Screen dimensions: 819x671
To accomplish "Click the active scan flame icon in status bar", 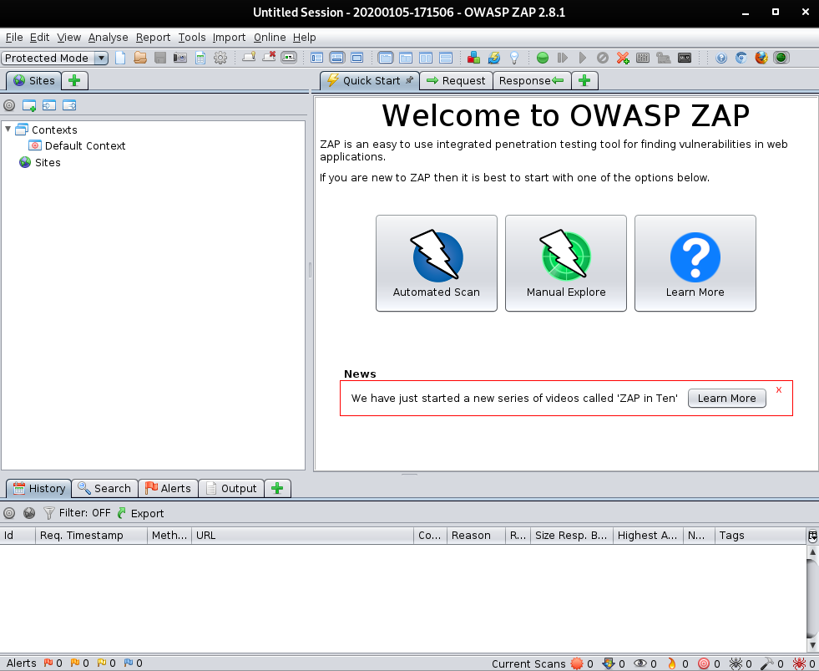I will [672, 663].
